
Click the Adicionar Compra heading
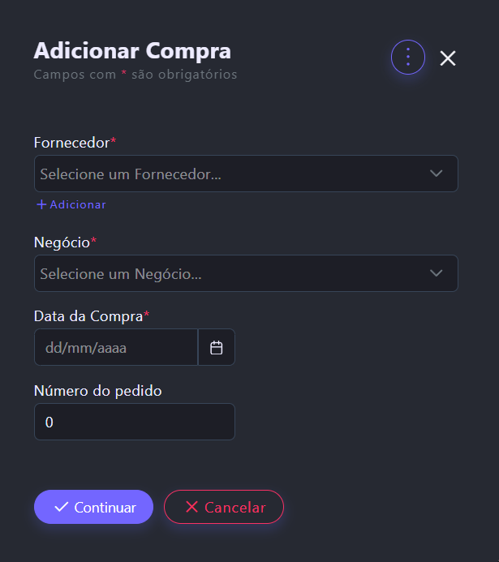(132, 50)
